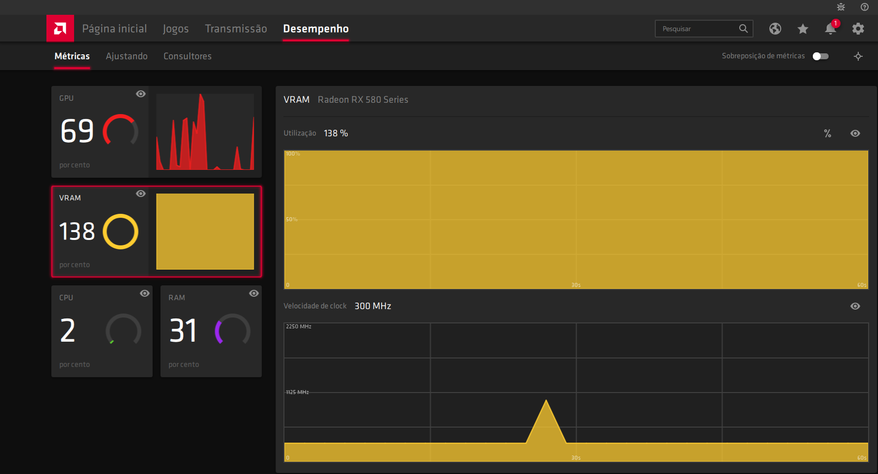Screen dimensions: 878x474
Task: Go to Página inicial
Action: tap(115, 29)
